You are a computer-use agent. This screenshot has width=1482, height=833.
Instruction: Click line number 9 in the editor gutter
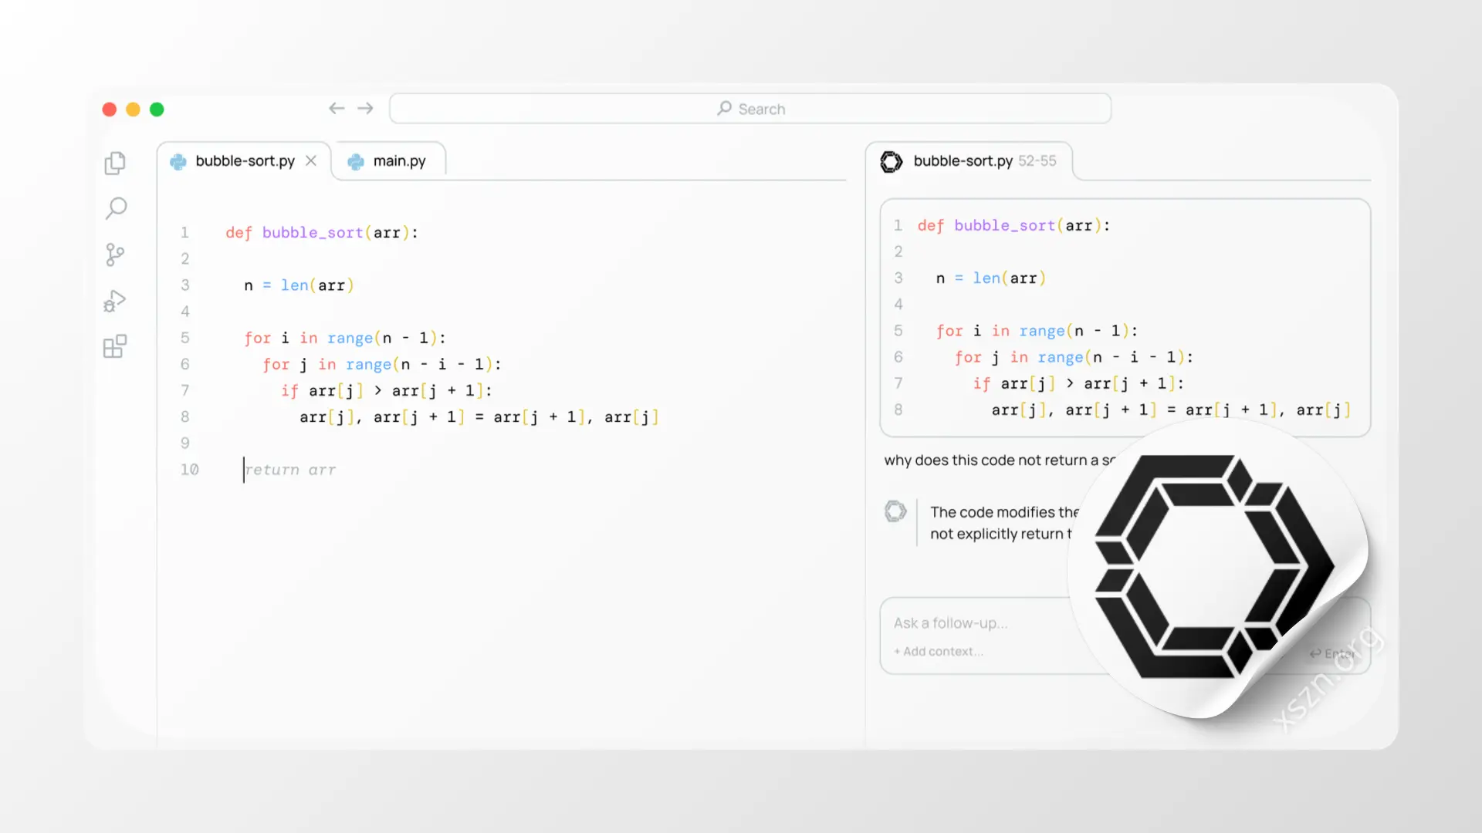pos(185,443)
